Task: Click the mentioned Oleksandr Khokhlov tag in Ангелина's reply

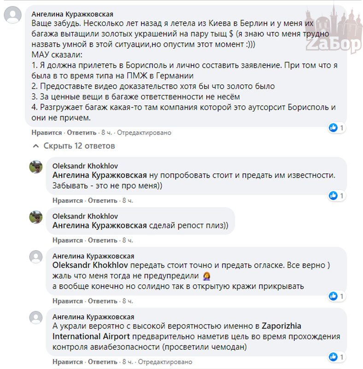Action: 89,266
